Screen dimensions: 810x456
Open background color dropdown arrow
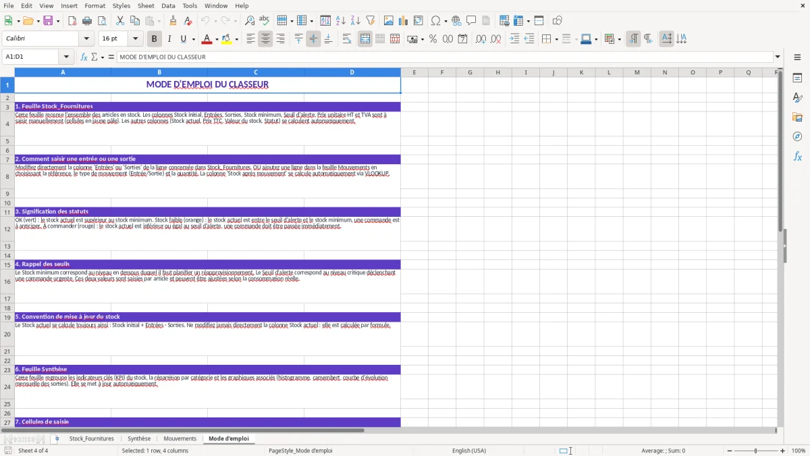click(x=237, y=39)
